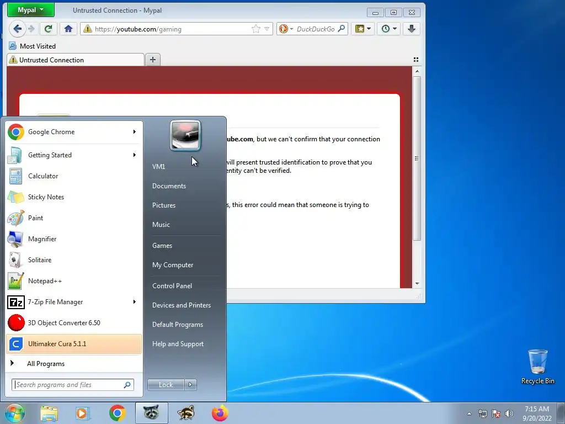Open the Mypal history clock button
Viewport: 565px width, 424px height.
(389, 29)
